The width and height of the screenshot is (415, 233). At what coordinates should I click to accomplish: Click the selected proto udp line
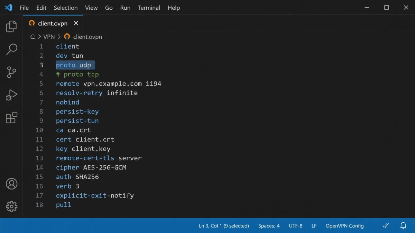[x=75, y=65]
